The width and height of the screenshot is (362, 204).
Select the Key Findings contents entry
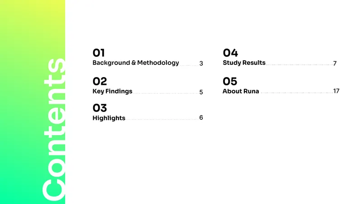(112, 91)
